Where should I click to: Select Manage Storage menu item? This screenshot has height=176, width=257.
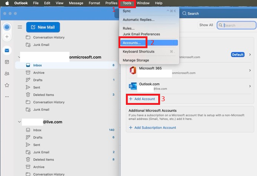click(149, 60)
